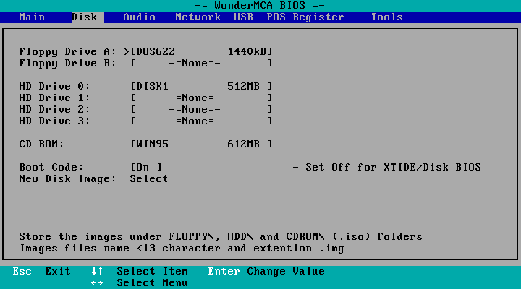Pick the HD Drive 1 None field
Image resolution: width=521 pixels, height=289 pixels.
coord(202,98)
